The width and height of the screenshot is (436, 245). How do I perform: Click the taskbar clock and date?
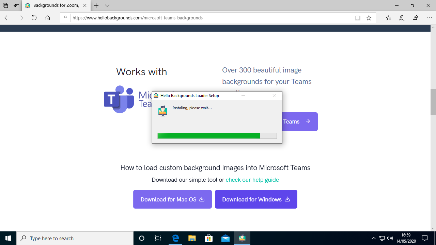click(406, 238)
